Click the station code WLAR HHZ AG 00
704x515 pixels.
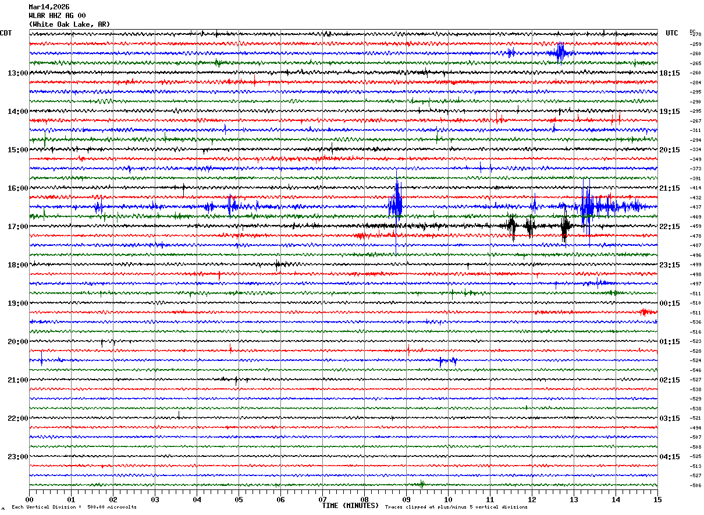click(57, 16)
